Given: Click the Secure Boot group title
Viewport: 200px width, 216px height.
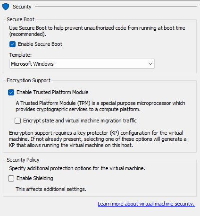Looking at the screenshot, I should click(x=20, y=19).
